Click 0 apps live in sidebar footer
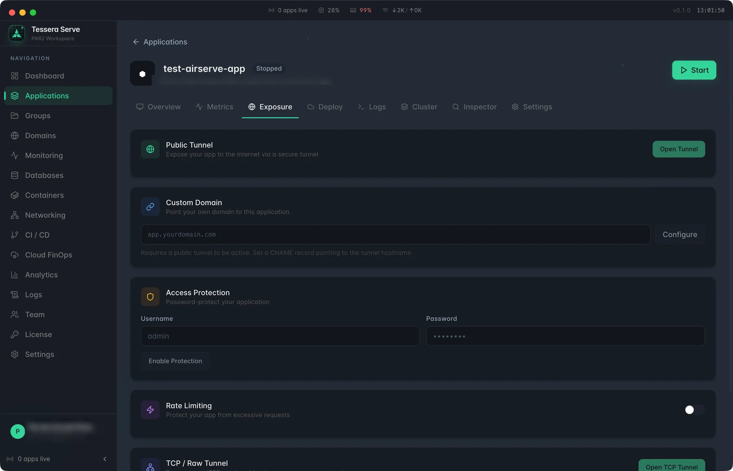This screenshot has width=733, height=471. (x=29, y=459)
